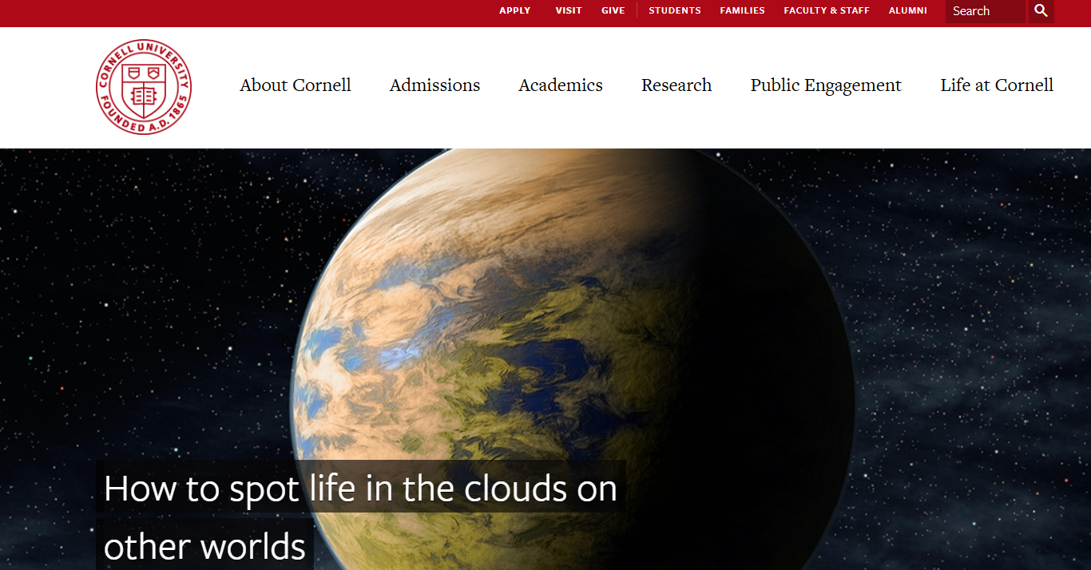Go to the Students page link

coord(675,10)
